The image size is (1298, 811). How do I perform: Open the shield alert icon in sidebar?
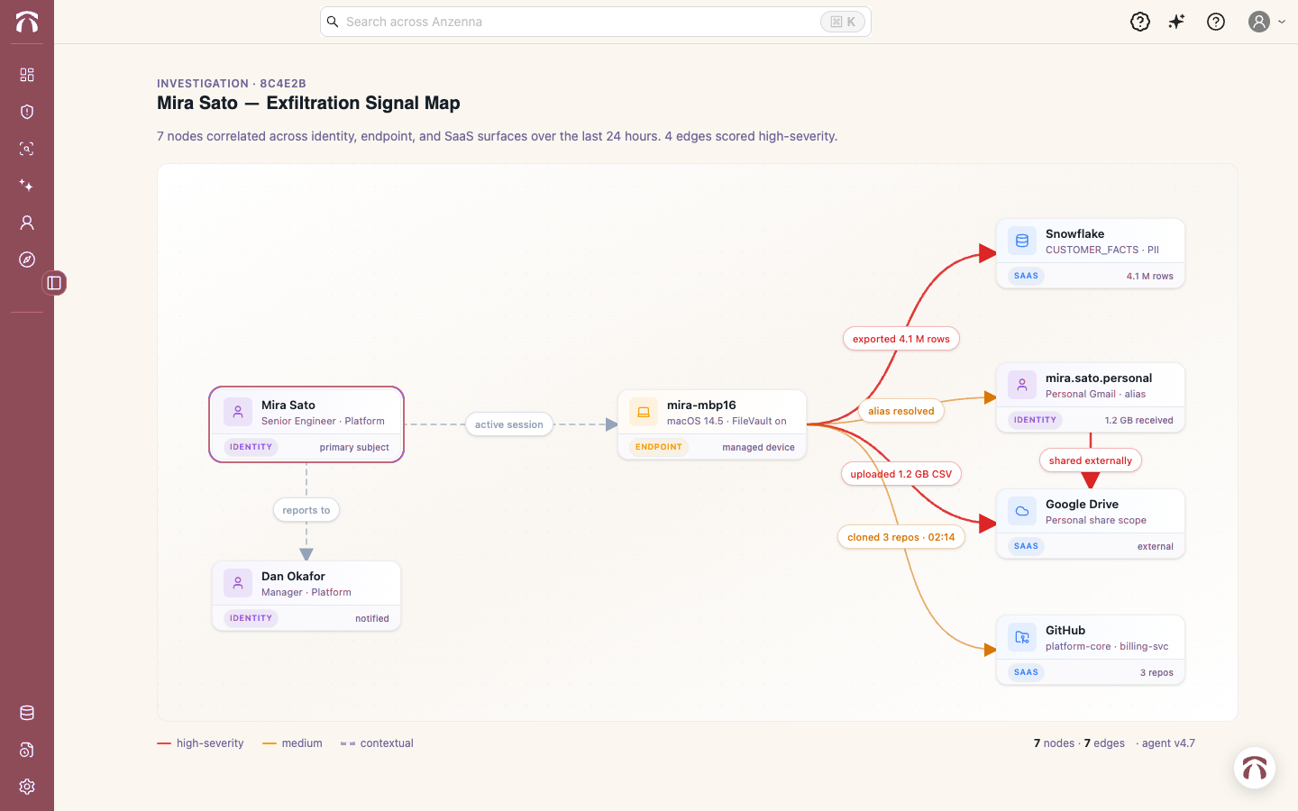click(27, 112)
